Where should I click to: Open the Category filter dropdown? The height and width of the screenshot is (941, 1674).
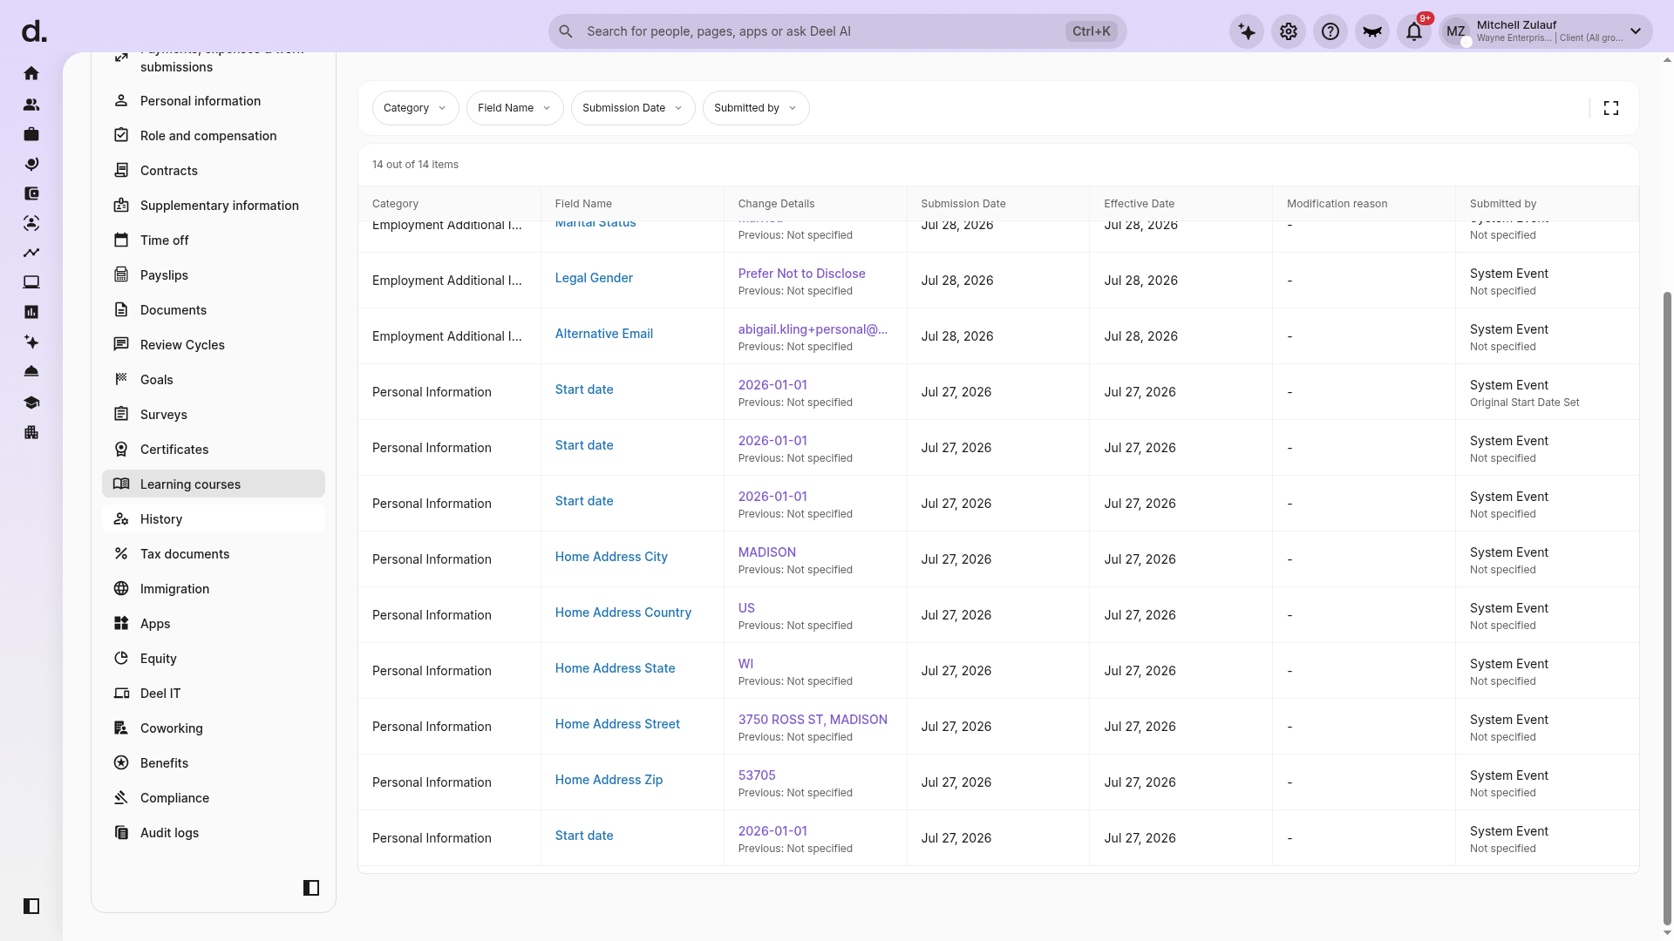[x=415, y=108]
